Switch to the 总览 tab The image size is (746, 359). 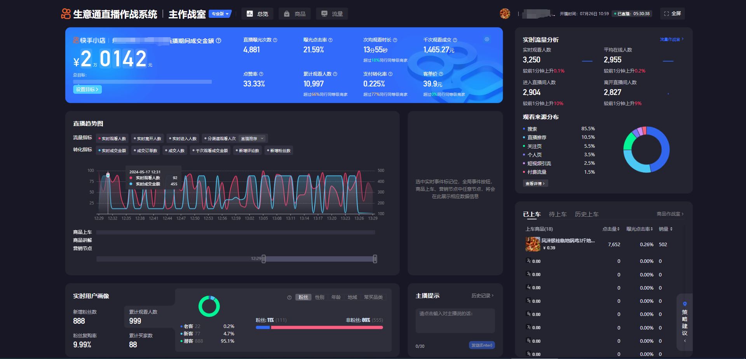[x=258, y=14]
